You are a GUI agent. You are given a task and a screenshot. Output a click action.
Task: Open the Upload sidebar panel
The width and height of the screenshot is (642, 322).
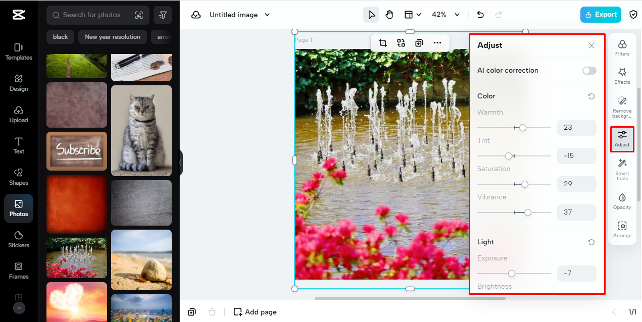click(x=19, y=114)
